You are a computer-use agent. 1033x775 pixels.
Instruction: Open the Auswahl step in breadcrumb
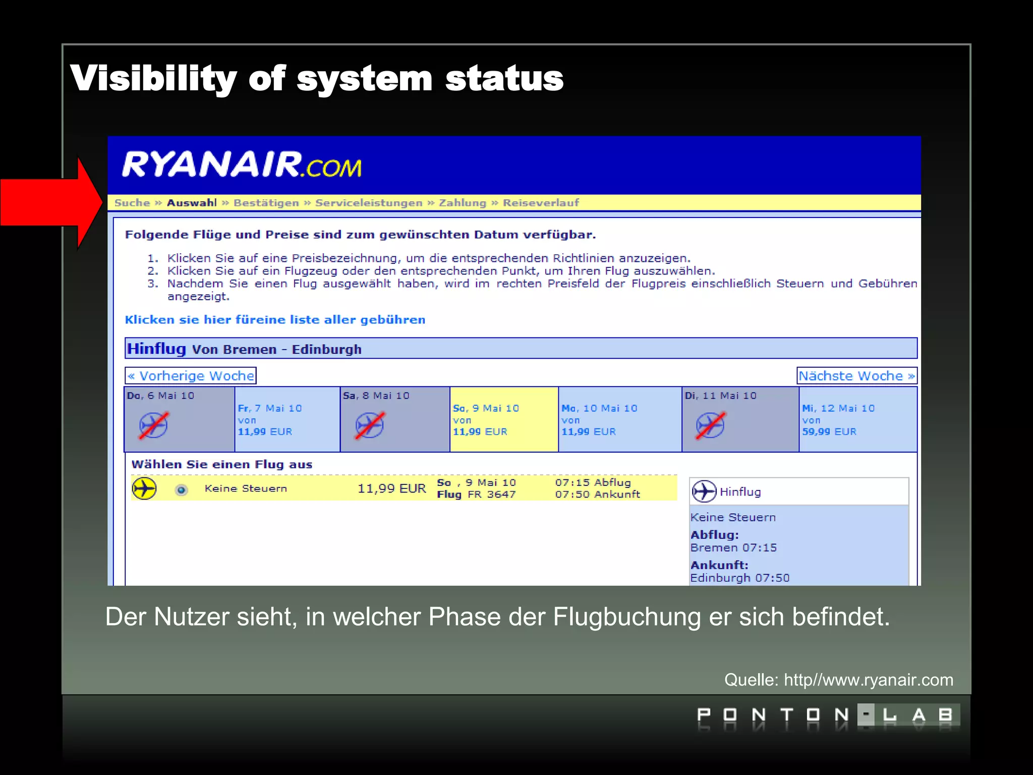coord(192,203)
